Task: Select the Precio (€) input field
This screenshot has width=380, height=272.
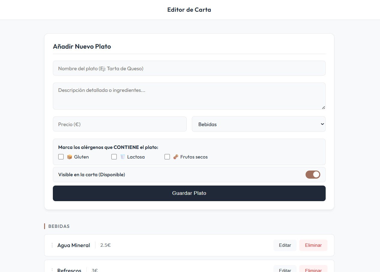Action: click(119, 124)
